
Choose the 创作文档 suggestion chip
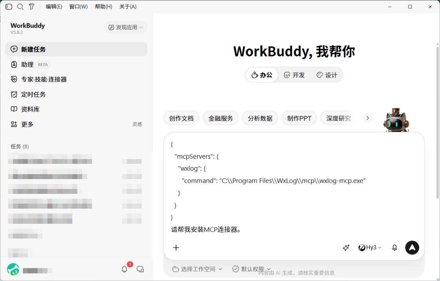181,118
